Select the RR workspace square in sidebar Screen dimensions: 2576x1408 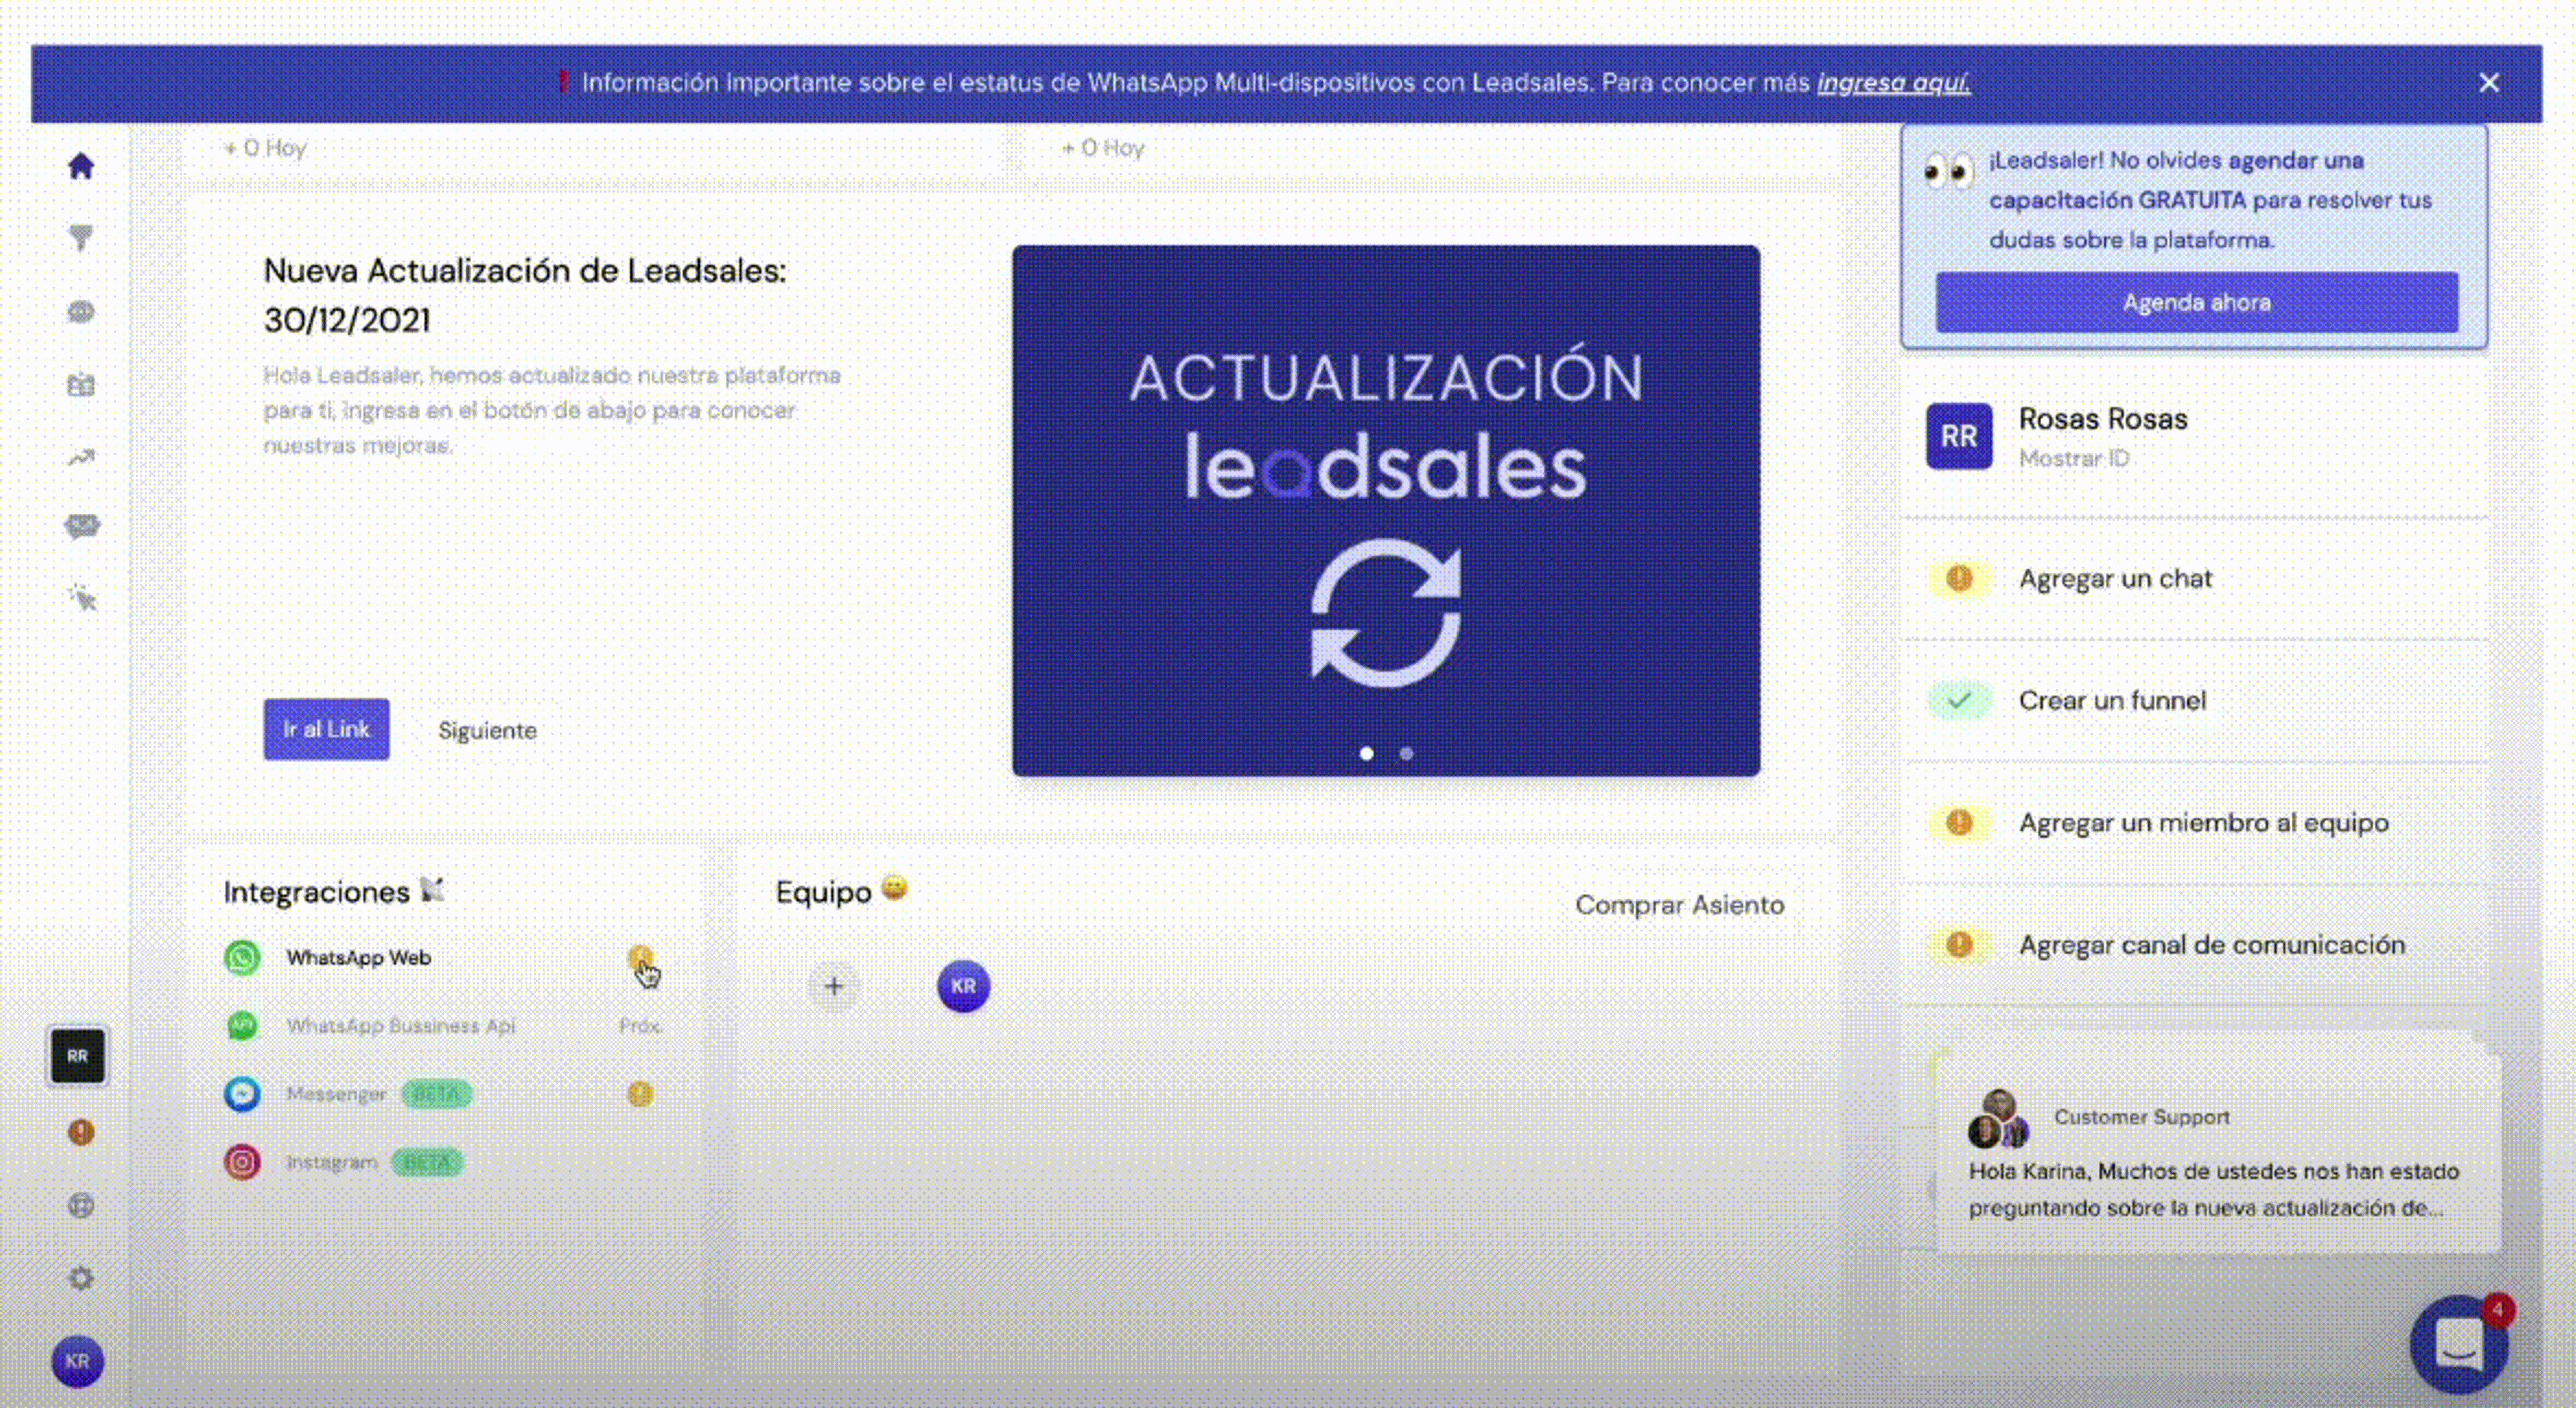pyautogui.click(x=78, y=1056)
